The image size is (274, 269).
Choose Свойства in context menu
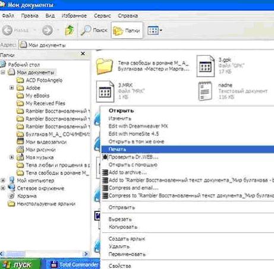[x=187, y=265]
